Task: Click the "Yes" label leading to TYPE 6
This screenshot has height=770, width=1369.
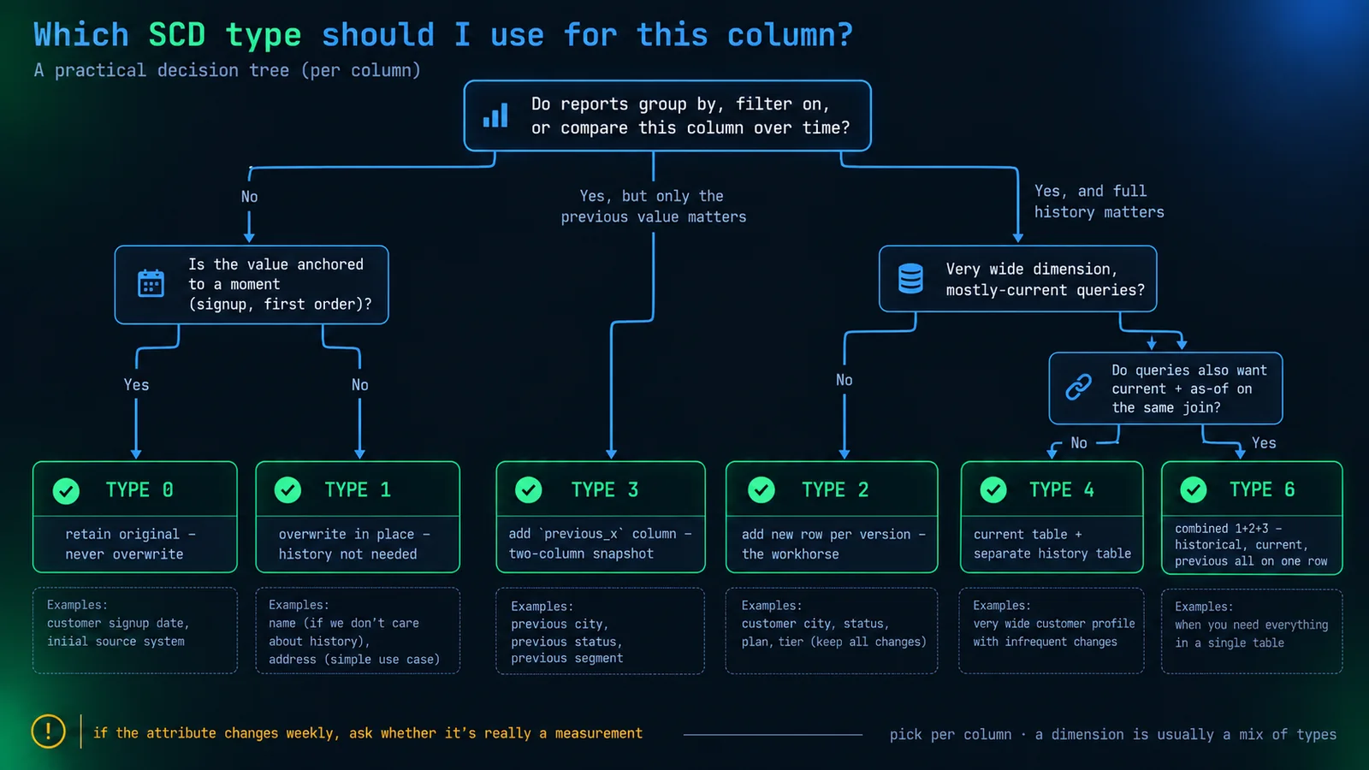Action: pos(1264,443)
